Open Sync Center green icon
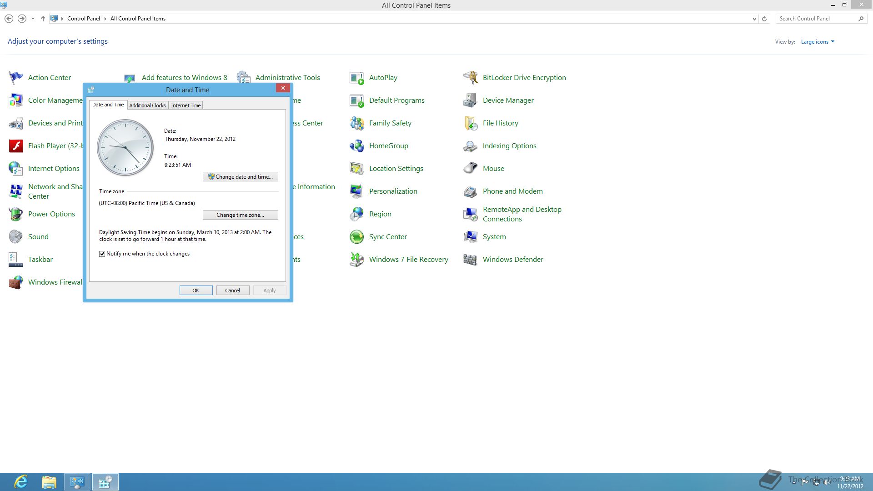Image resolution: width=873 pixels, height=491 pixels. pos(357,237)
